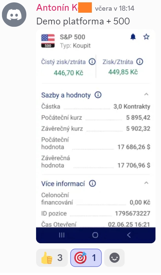Viewport: 161px width, 275px height.
Task: Toggle the thumbs up reaction
Action: click(x=52, y=258)
